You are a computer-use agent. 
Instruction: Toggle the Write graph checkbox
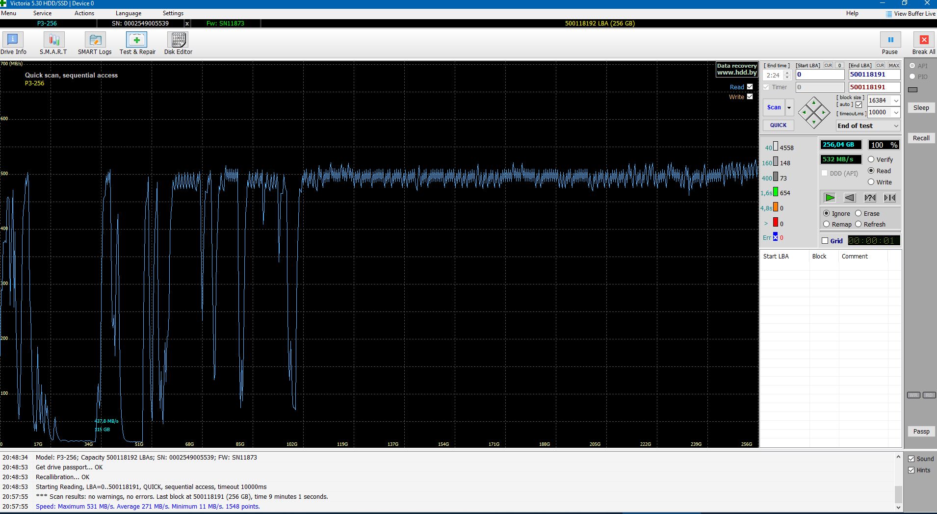point(750,97)
